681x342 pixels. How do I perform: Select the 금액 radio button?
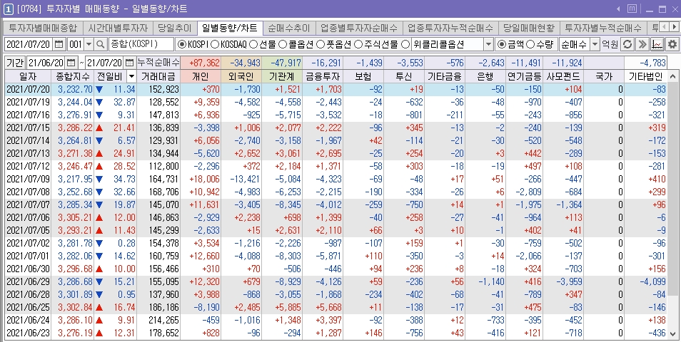(x=502, y=43)
